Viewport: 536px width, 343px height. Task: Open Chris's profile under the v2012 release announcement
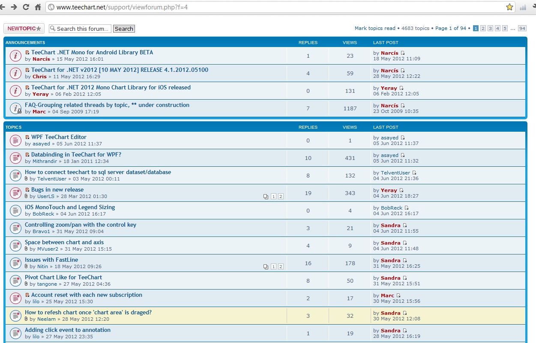pos(39,77)
